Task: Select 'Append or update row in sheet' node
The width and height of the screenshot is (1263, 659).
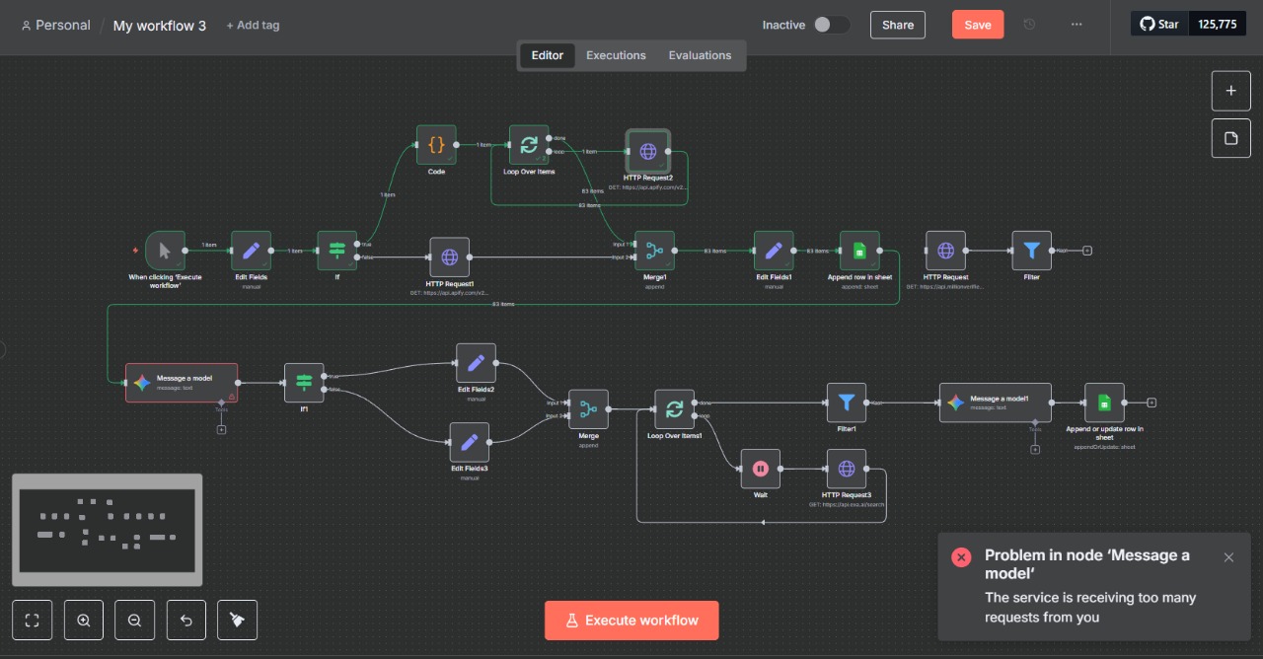Action: click(x=1104, y=403)
